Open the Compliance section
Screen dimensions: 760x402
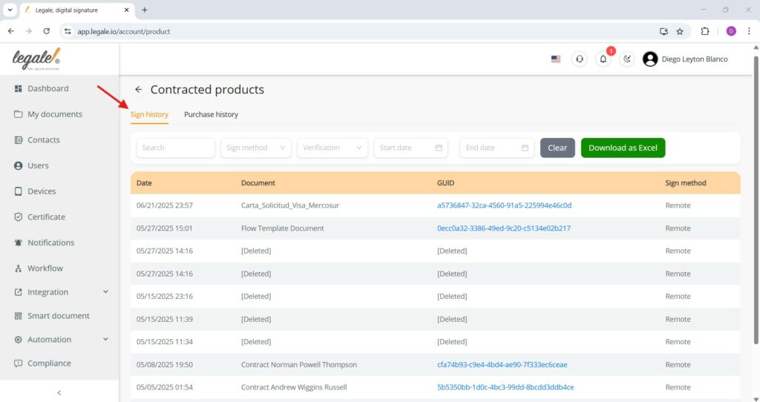(x=42, y=363)
